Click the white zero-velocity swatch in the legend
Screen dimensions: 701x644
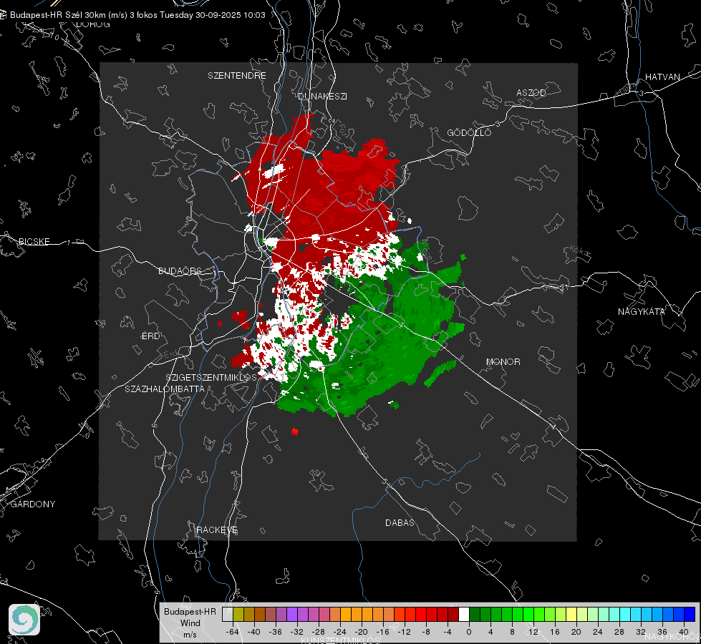coord(464,614)
